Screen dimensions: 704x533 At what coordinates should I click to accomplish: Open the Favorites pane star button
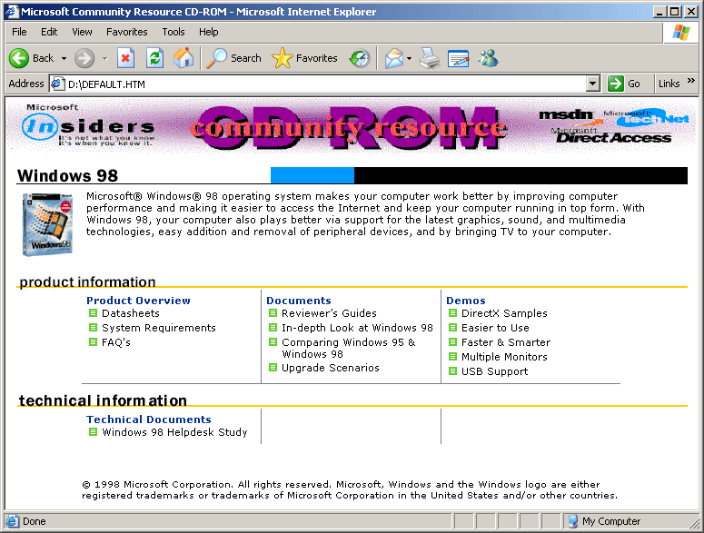(305, 58)
